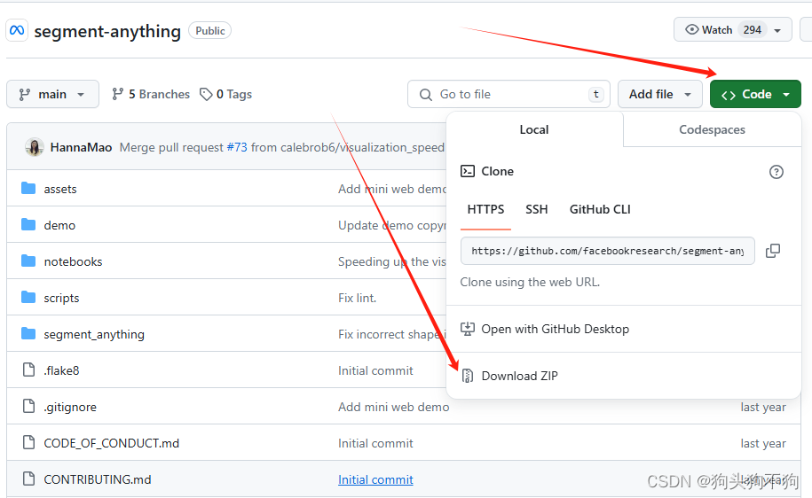Open the .gitignore file name
This screenshot has height=498, width=812.
[70, 407]
